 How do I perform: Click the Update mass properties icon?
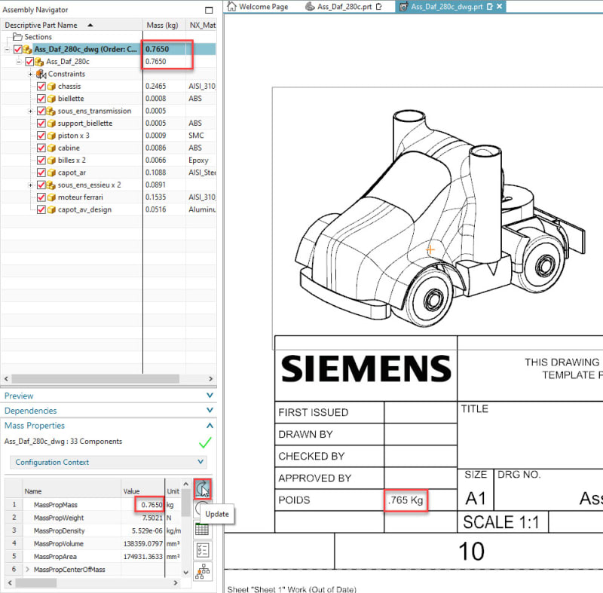[x=202, y=489]
